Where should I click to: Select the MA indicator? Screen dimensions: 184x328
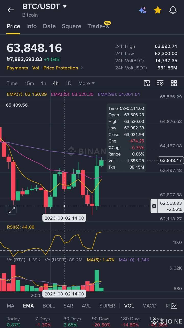pyautogui.click(x=10, y=306)
